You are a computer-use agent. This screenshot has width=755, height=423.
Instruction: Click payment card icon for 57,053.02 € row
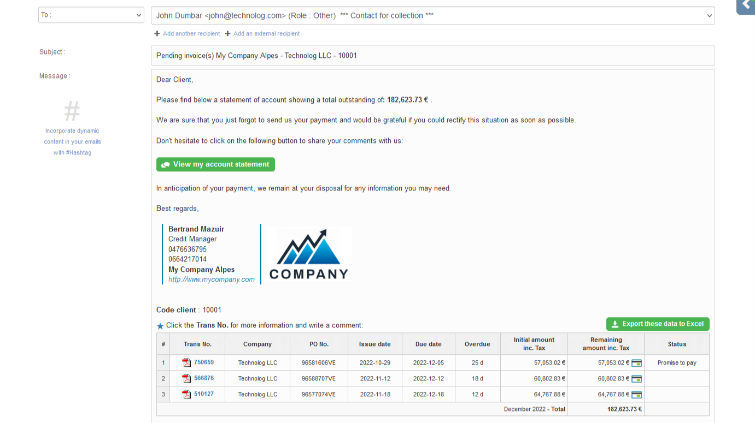[x=636, y=363]
